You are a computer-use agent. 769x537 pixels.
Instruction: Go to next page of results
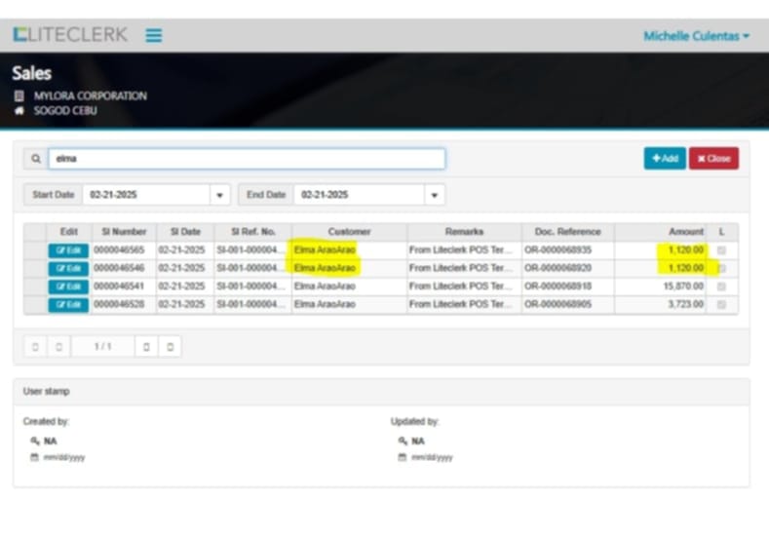pos(145,346)
